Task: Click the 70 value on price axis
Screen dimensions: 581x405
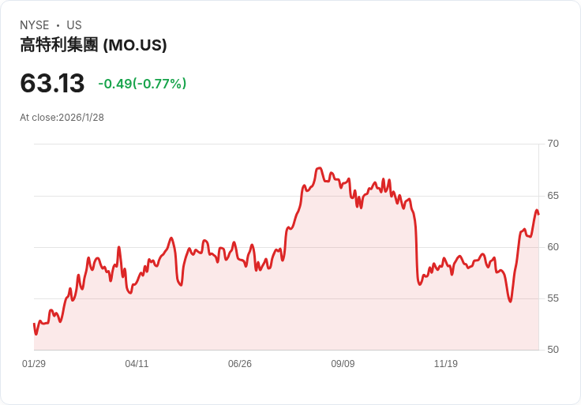Action: coord(553,144)
